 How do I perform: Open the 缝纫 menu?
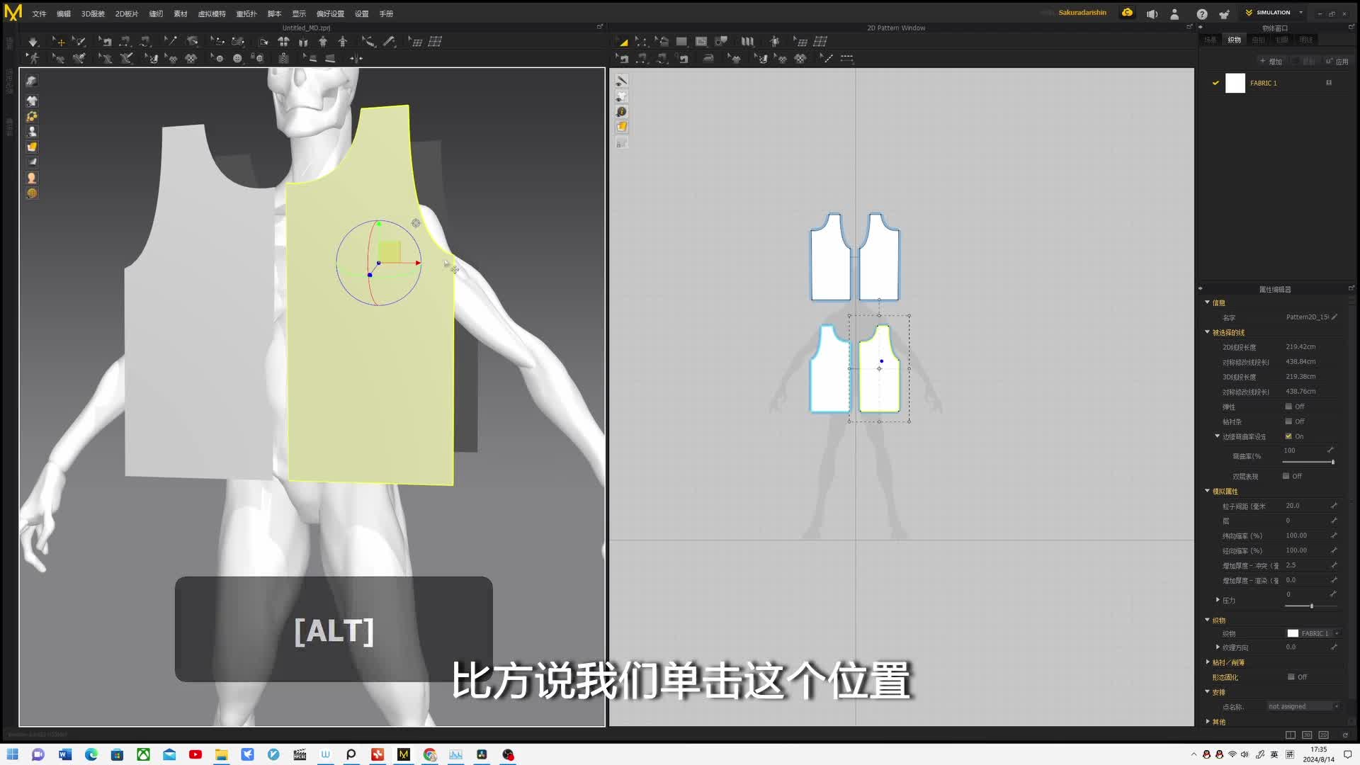coord(156,13)
